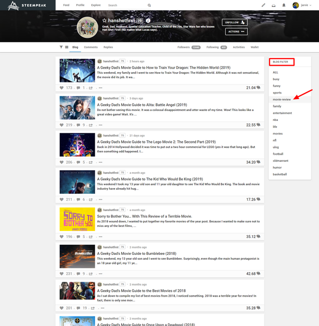Open the Wallet tab
Screen dimensions: 319x326
(x=254, y=47)
